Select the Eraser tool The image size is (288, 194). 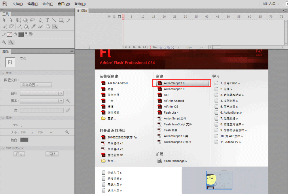pyautogui.click(x=40, y=27)
